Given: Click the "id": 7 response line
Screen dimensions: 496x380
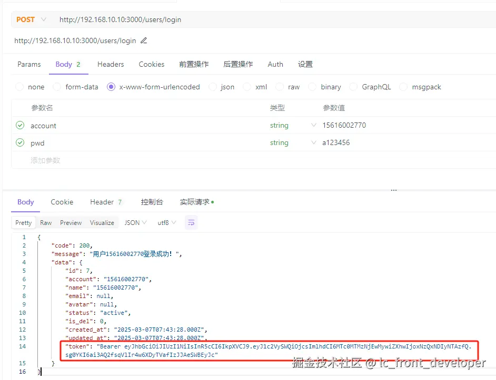Looking at the screenshot, I should [79, 271].
